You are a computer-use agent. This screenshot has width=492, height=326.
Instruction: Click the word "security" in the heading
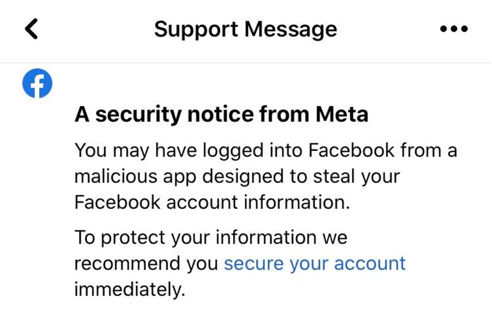click(x=138, y=114)
